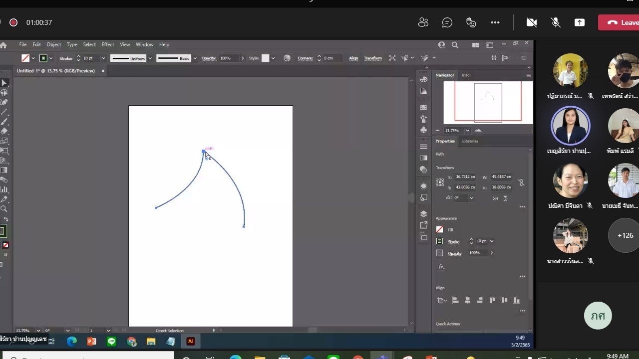Image resolution: width=639 pixels, height=359 pixels.
Task: Click the graphic Style swatch in control bar
Action: 266,58
